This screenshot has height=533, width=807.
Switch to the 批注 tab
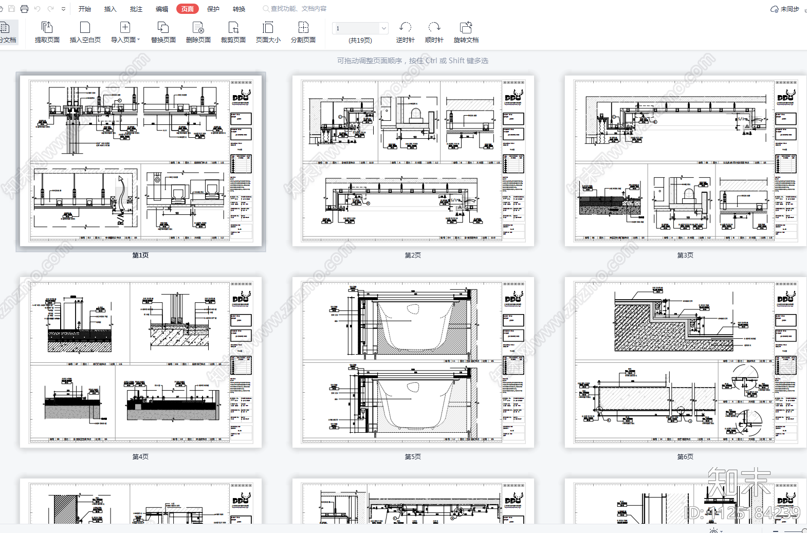136,9
